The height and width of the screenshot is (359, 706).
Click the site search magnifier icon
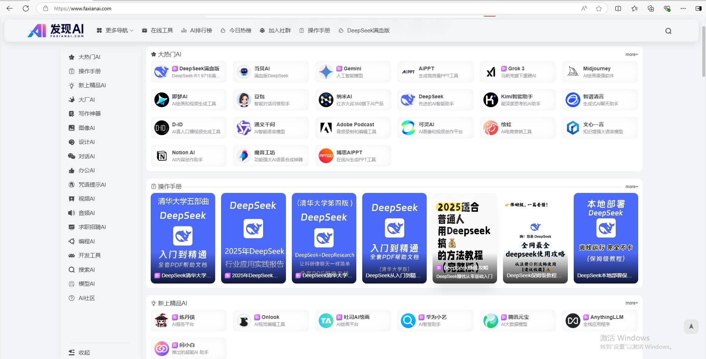pyautogui.click(x=668, y=31)
